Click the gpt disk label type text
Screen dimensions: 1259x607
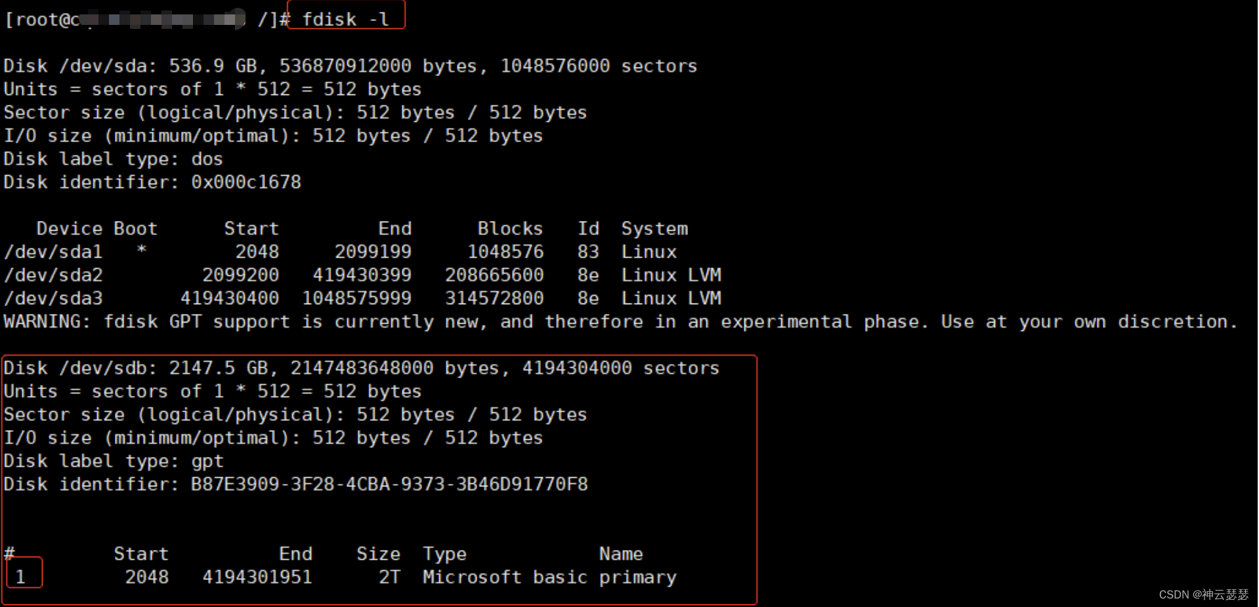(207, 461)
